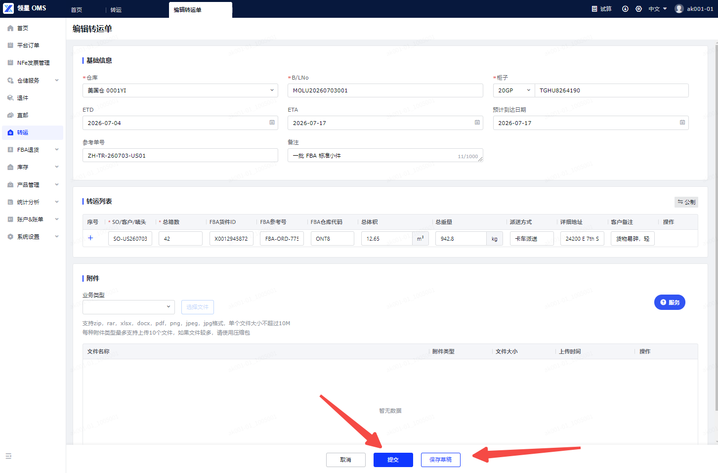The image size is (718, 473).
Task: Click the 库存 sidebar icon
Action: pos(10,167)
